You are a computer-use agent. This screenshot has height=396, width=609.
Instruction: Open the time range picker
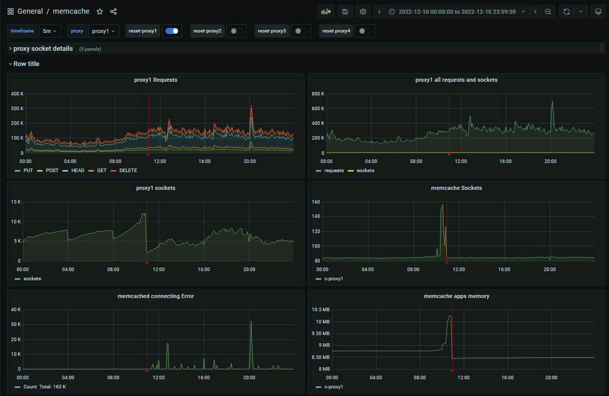[x=457, y=12]
